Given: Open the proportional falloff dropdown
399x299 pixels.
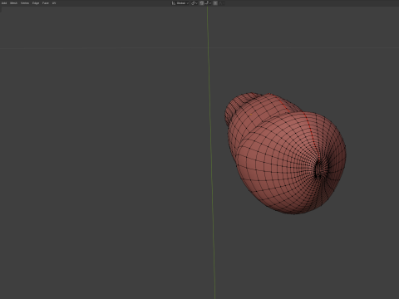Looking at the screenshot, I should 222,3.
